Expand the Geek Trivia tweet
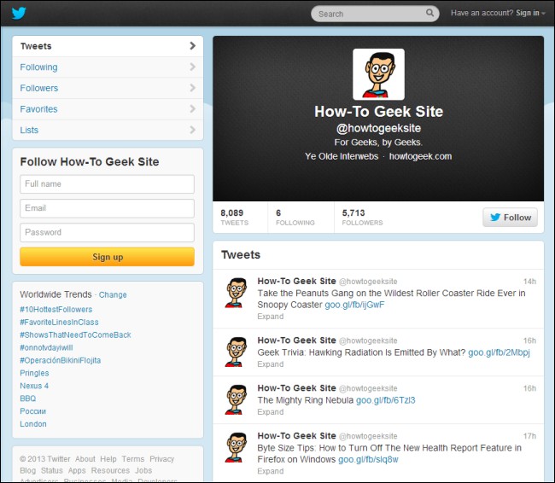 (x=271, y=364)
